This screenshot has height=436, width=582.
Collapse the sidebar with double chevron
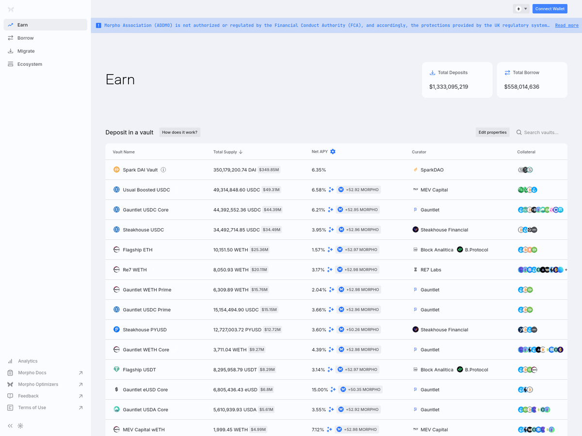[10, 426]
